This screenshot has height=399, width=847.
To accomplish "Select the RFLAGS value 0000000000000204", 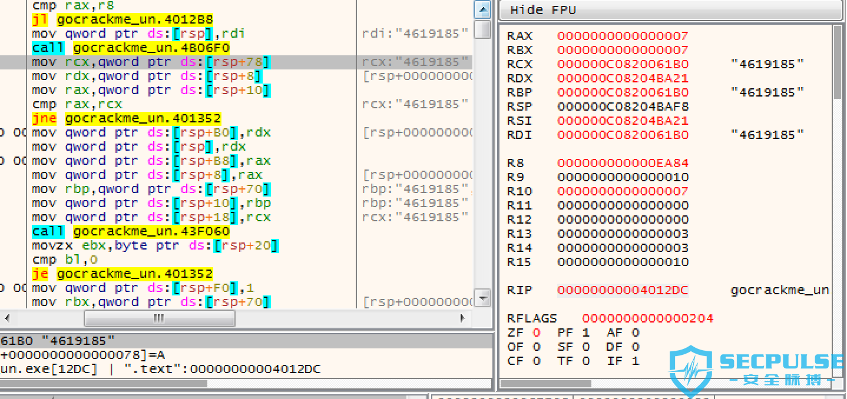I will click(x=647, y=318).
